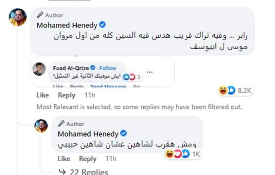Screen dimensions: 275x175
Task: Click Mohamed Henedy's top comment profile picture
Action: [x=18, y=17]
